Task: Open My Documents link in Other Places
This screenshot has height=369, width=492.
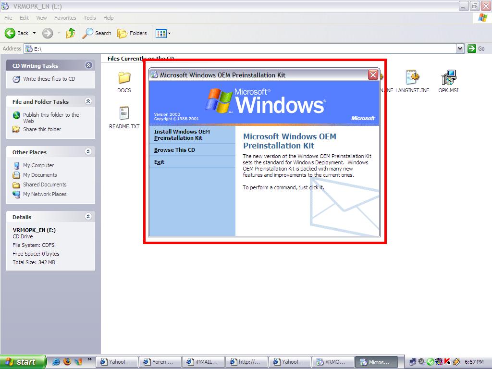Action: point(40,175)
